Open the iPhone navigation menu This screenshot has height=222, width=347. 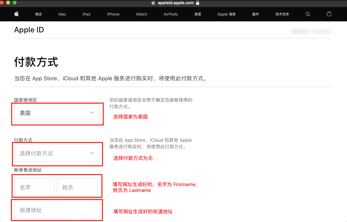pyautogui.click(x=113, y=14)
